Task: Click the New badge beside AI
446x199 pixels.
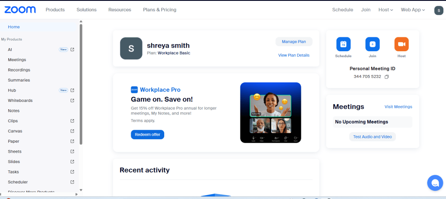Action: (x=64, y=49)
